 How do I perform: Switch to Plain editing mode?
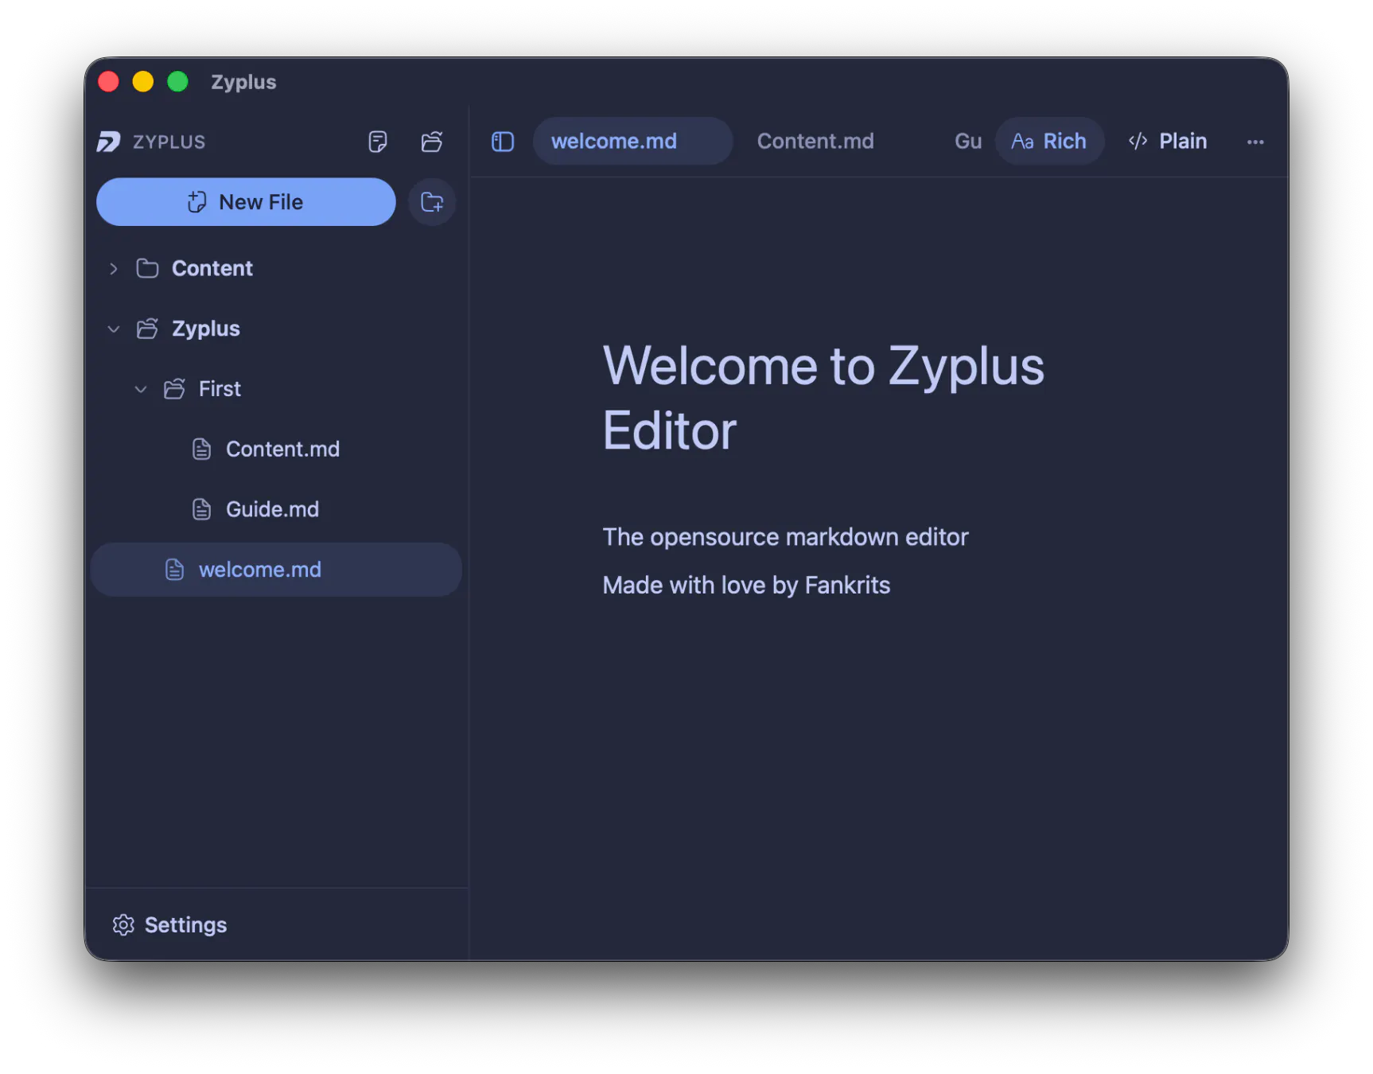pos(1168,141)
